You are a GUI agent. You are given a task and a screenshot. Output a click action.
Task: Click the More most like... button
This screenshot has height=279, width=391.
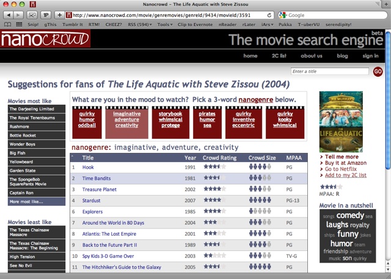[x=37, y=202]
